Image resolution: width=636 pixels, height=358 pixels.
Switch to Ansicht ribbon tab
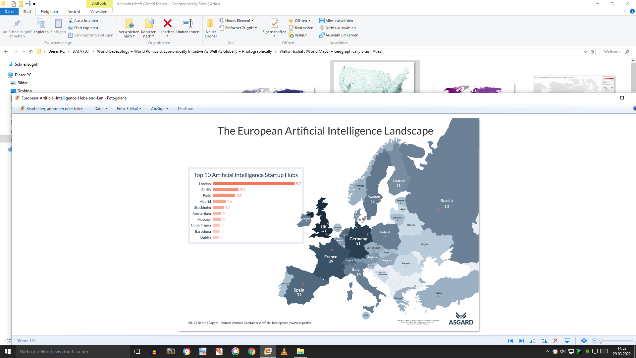click(x=74, y=12)
